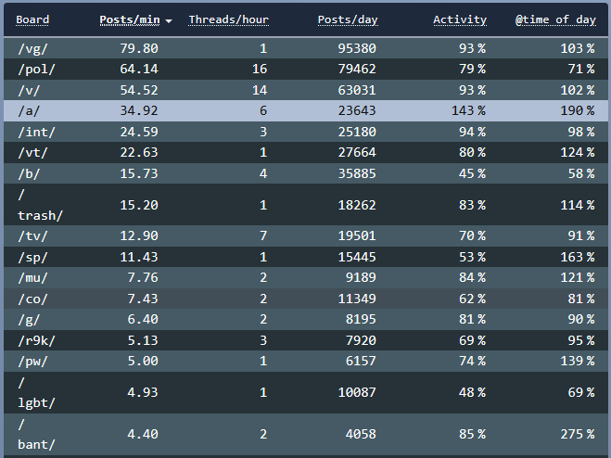Open the /sp/ board entry
This screenshot has height=458, width=611.
point(32,257)
